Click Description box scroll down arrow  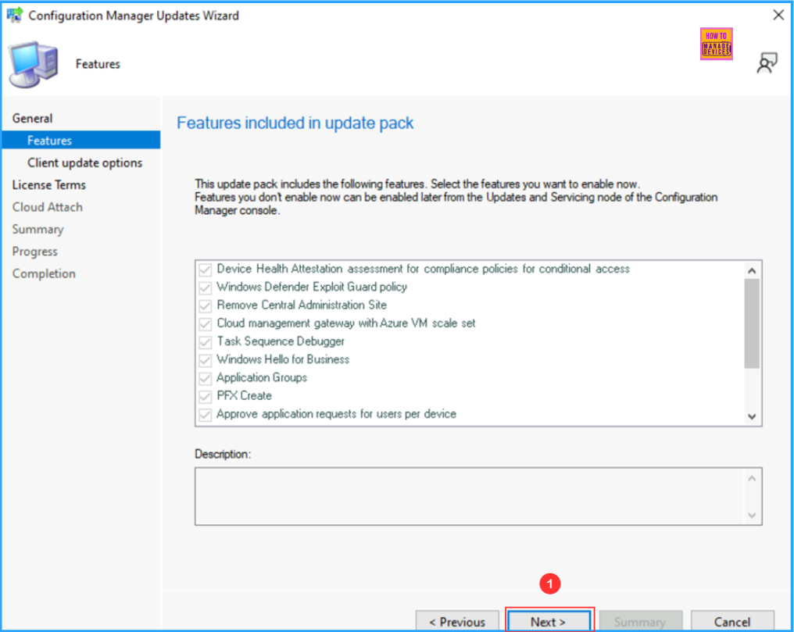752,515
